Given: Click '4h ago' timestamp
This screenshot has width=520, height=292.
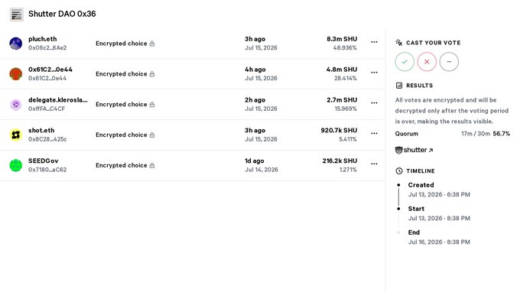Looking at the screenshot, I should coord(255,70).
